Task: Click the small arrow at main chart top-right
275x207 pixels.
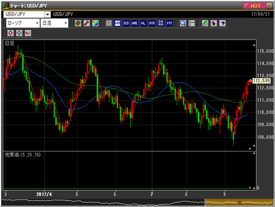Action: coord(254,45)
